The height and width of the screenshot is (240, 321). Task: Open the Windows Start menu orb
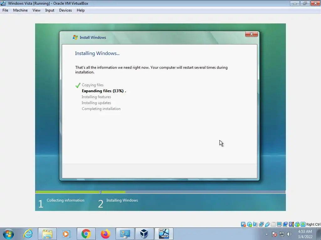click(x=8, y=234)
